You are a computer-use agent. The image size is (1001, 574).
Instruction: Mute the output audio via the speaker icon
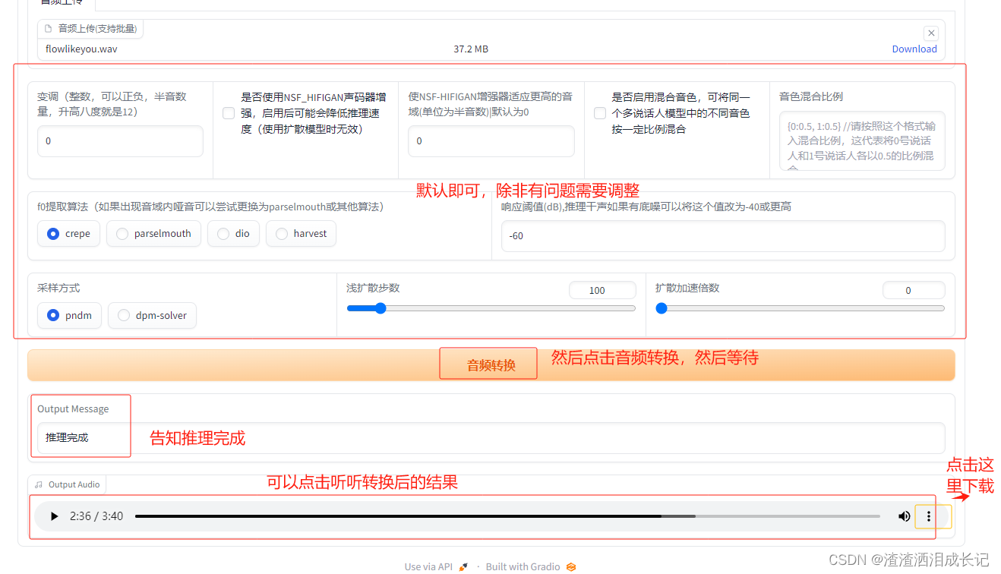(904, 516)
